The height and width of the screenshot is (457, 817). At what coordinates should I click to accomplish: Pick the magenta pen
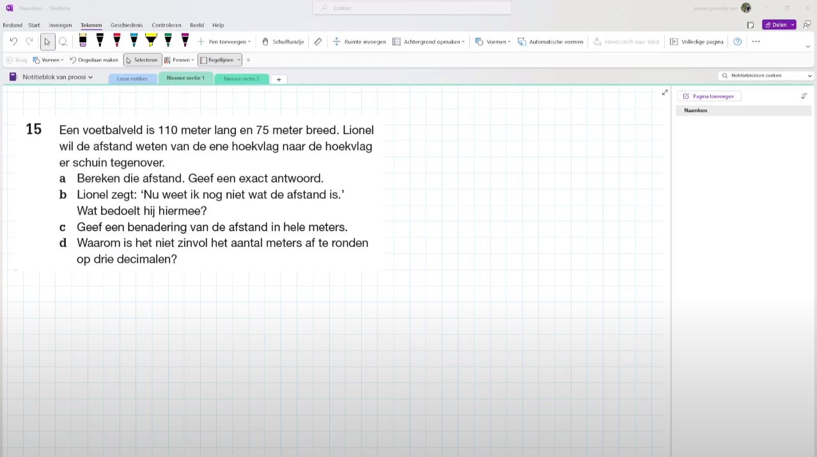[x=185, y=41]
